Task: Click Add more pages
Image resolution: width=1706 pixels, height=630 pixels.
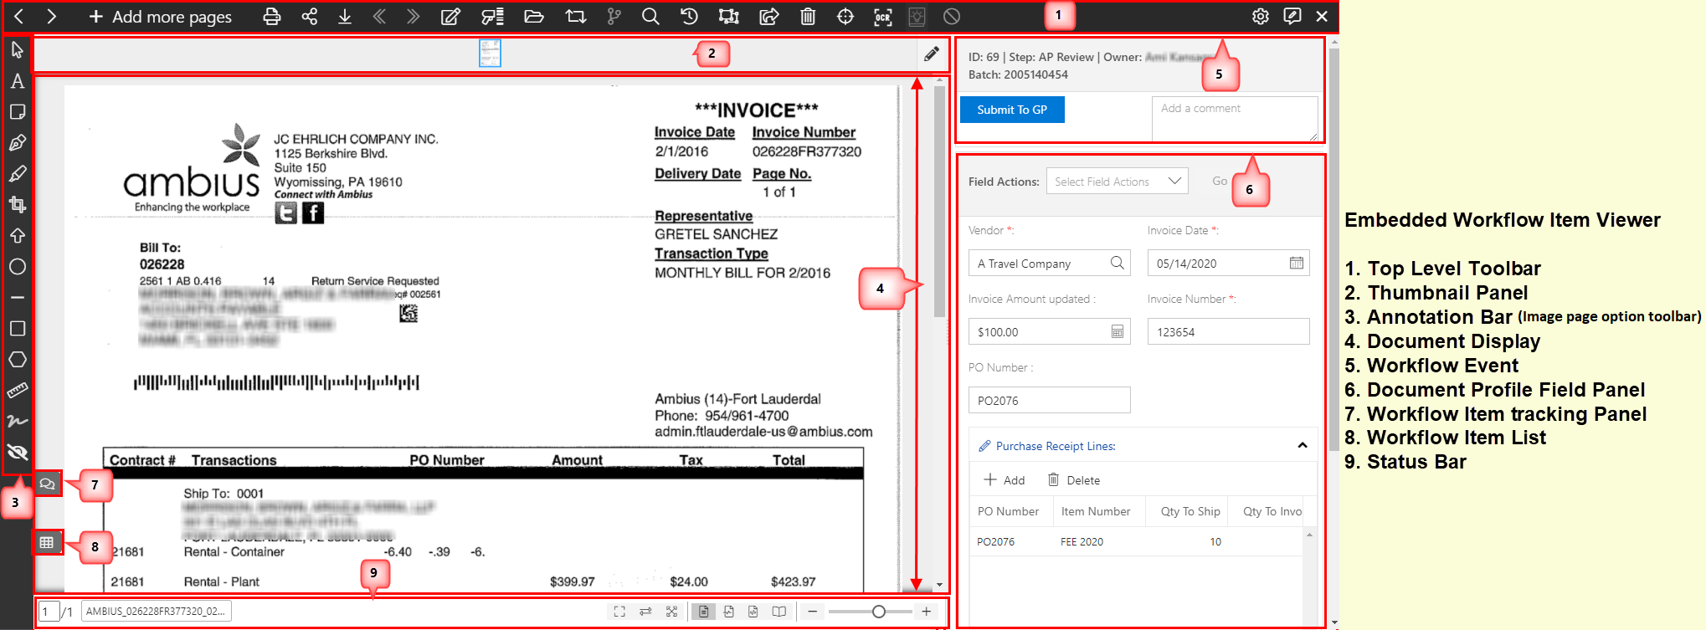Action: [x=161, y=17]
